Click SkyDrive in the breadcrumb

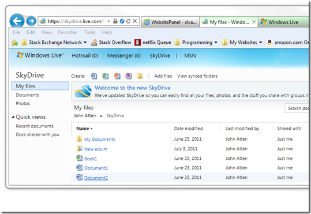(x=115, y=115)
